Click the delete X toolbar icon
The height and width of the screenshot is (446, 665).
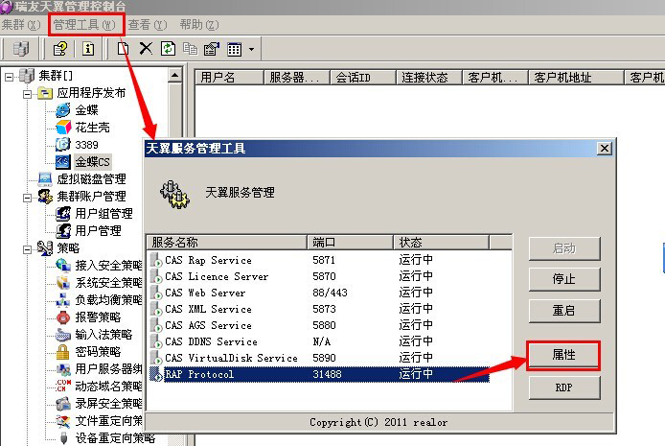tap(146, 48)
